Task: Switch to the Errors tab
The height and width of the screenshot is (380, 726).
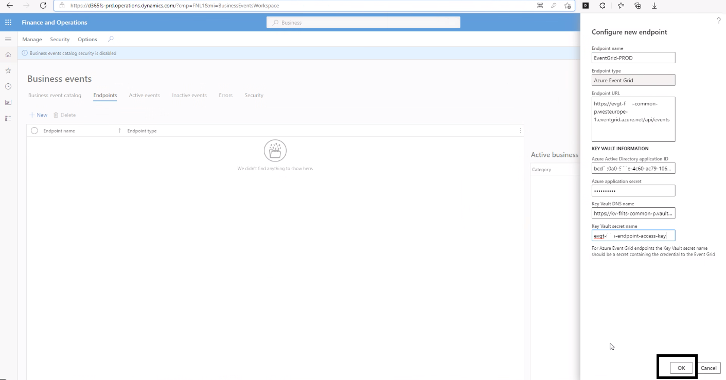Action: coord(225,95)
